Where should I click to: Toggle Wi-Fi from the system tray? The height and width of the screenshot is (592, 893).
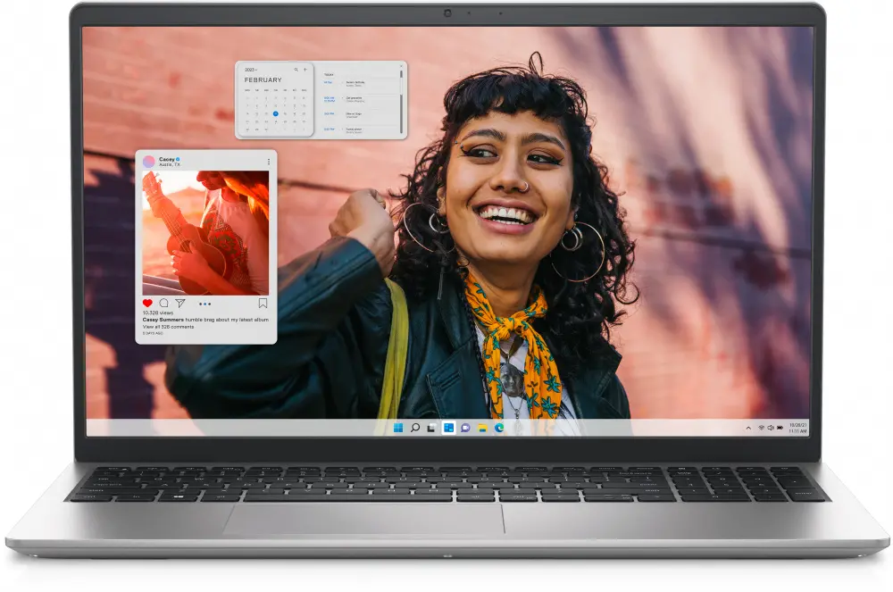761,428
